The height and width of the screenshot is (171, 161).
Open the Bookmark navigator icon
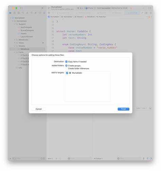point(19,13)
